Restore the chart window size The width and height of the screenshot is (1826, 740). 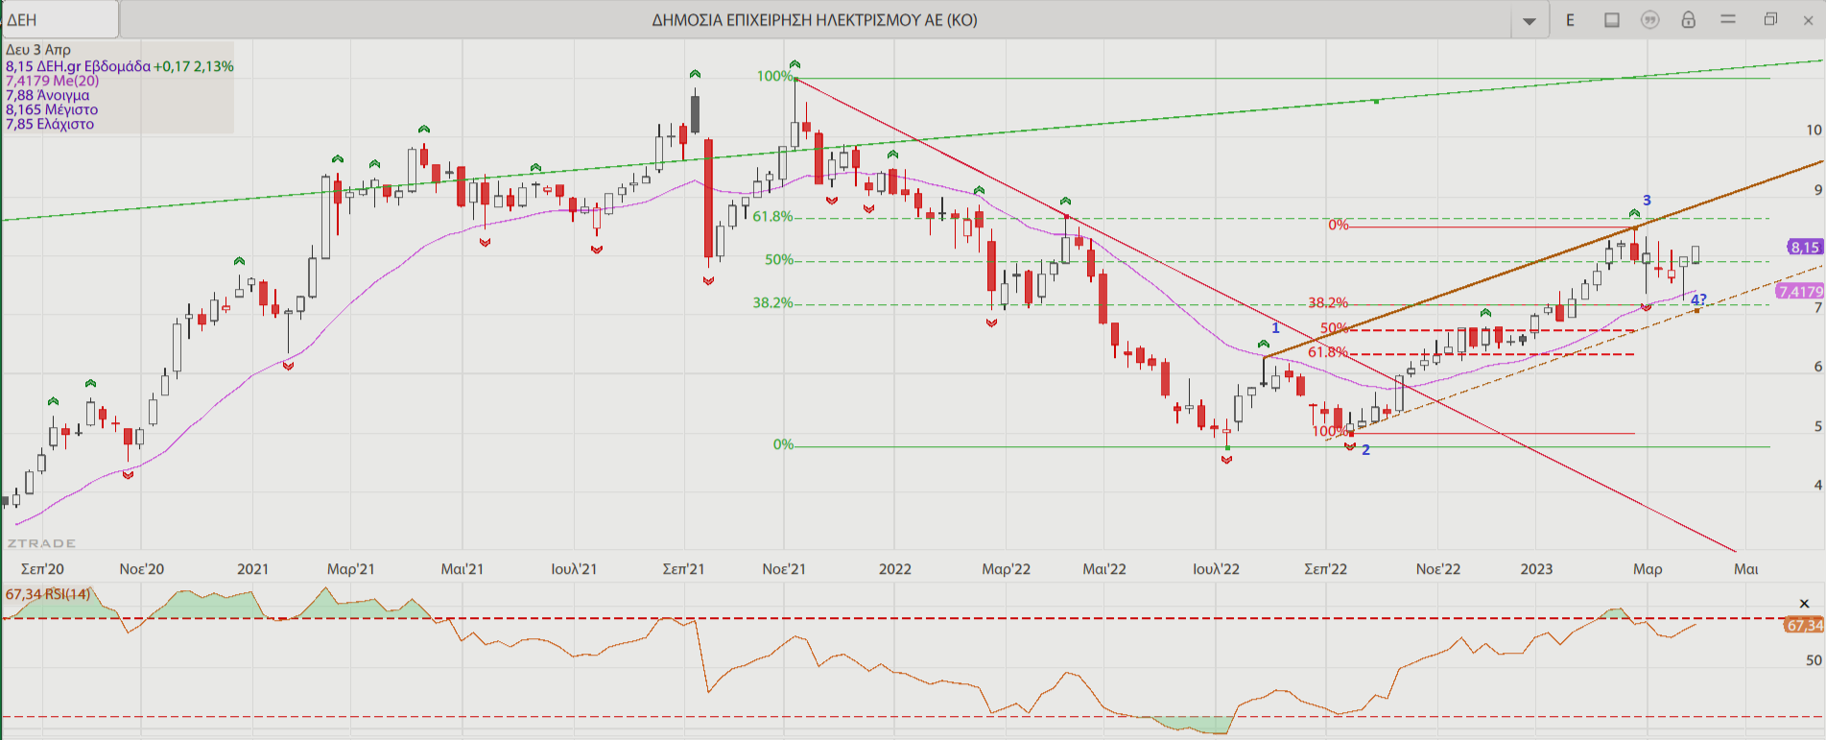pyautogui.click(x=1770, y=19)
